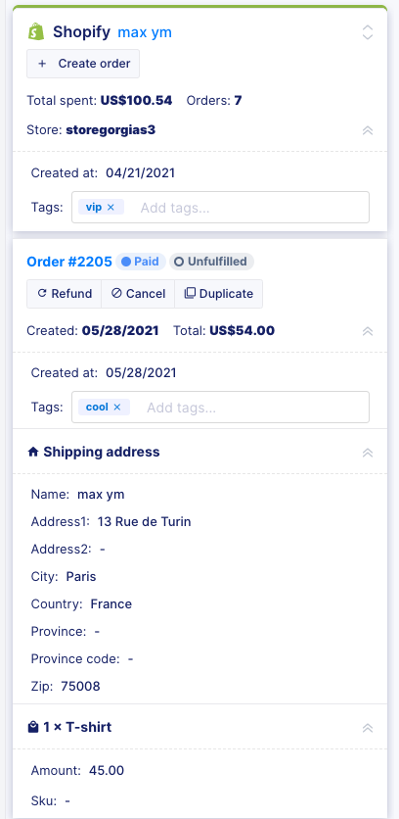Viewport: 399px width, 819px height.
Task: Click the shopping bag icon beside T-shirt
Action: (33, 727)
